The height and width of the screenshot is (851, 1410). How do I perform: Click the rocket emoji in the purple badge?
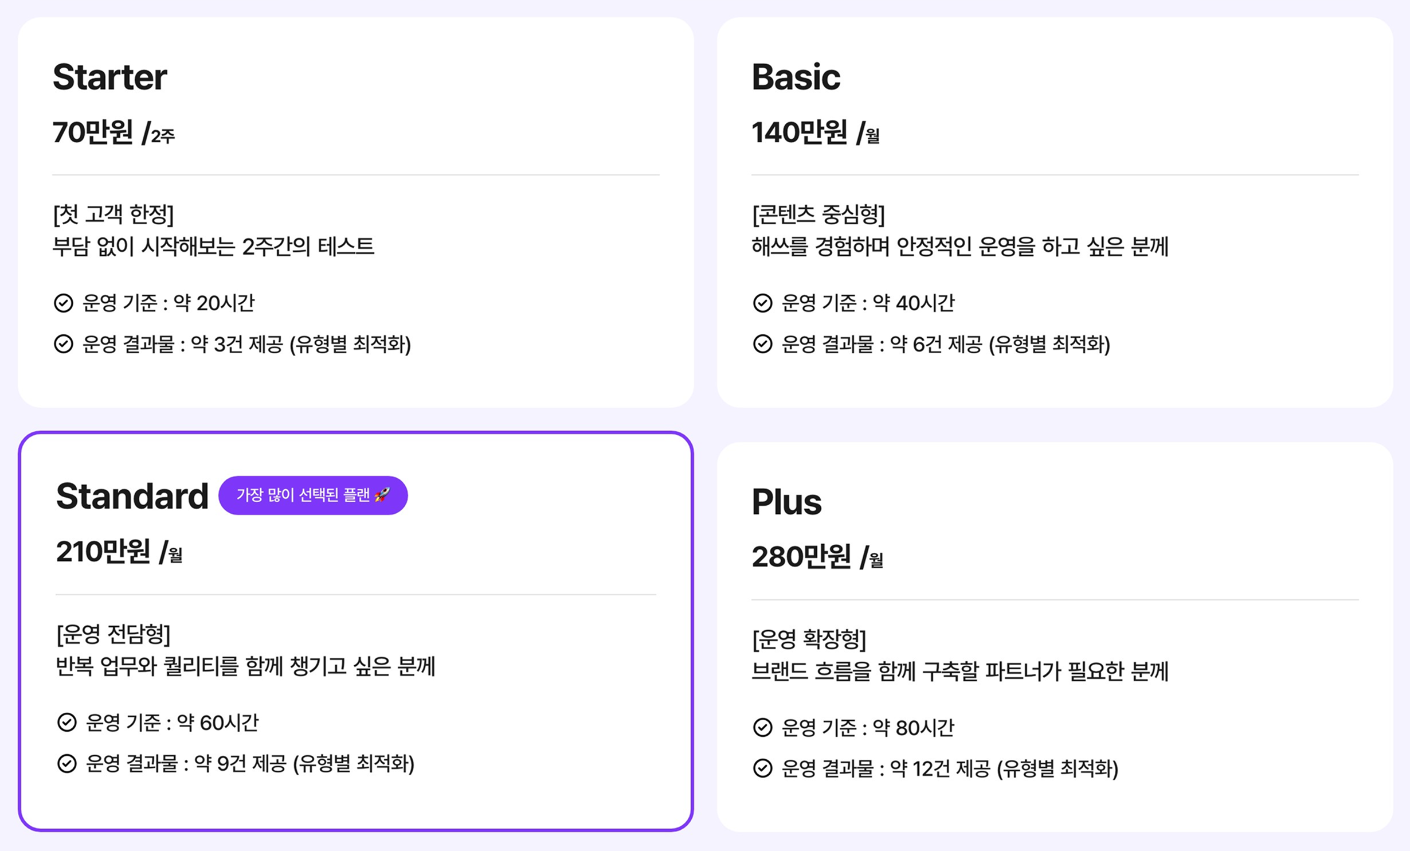tap(382, 495)
